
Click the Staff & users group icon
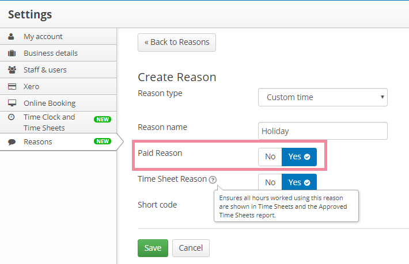[12, 70]
